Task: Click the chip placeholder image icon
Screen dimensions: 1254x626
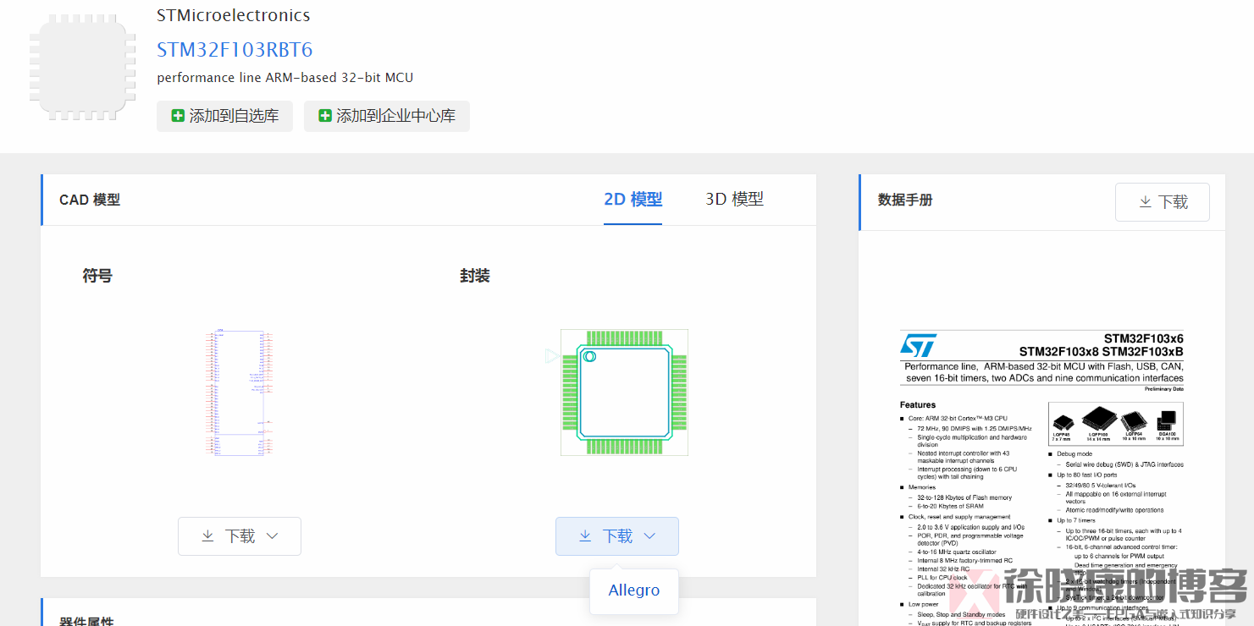Action: pyautogui.click(x=83, y=66)
